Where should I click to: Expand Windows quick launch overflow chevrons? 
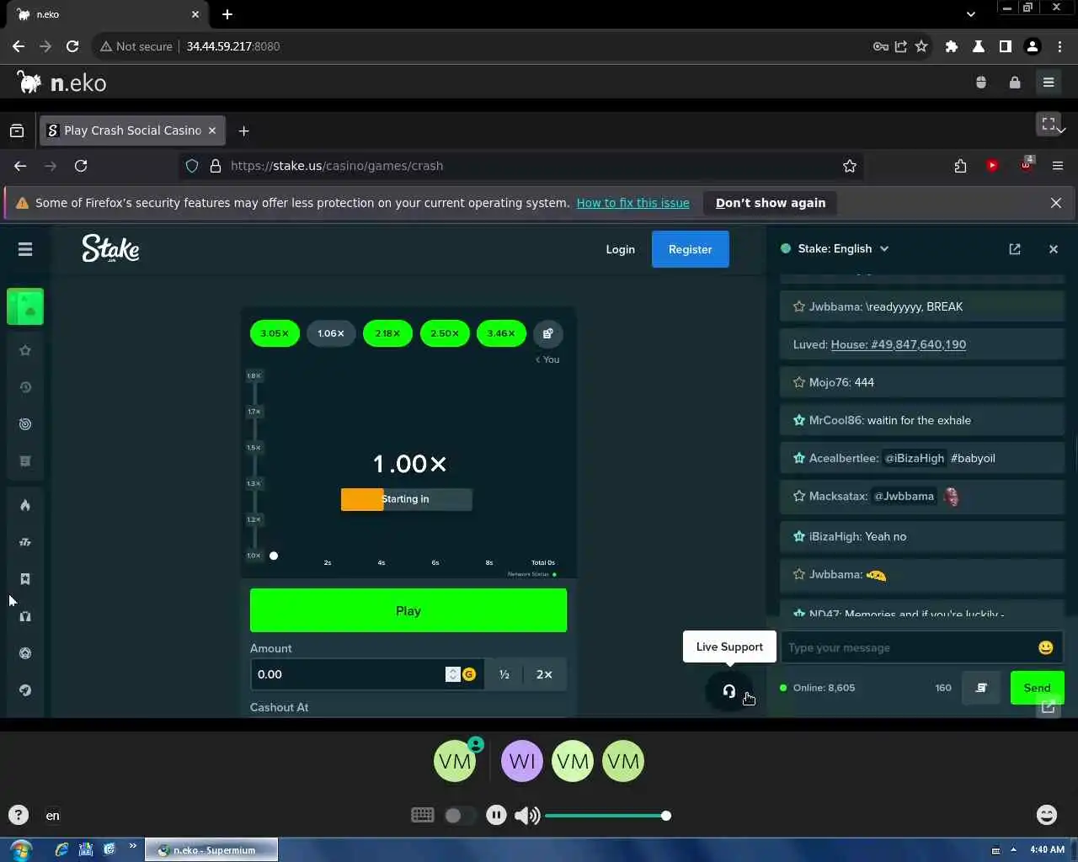click(x=132, y=847)
